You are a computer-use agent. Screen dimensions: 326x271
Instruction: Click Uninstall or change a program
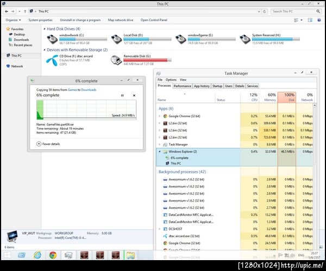80,20
